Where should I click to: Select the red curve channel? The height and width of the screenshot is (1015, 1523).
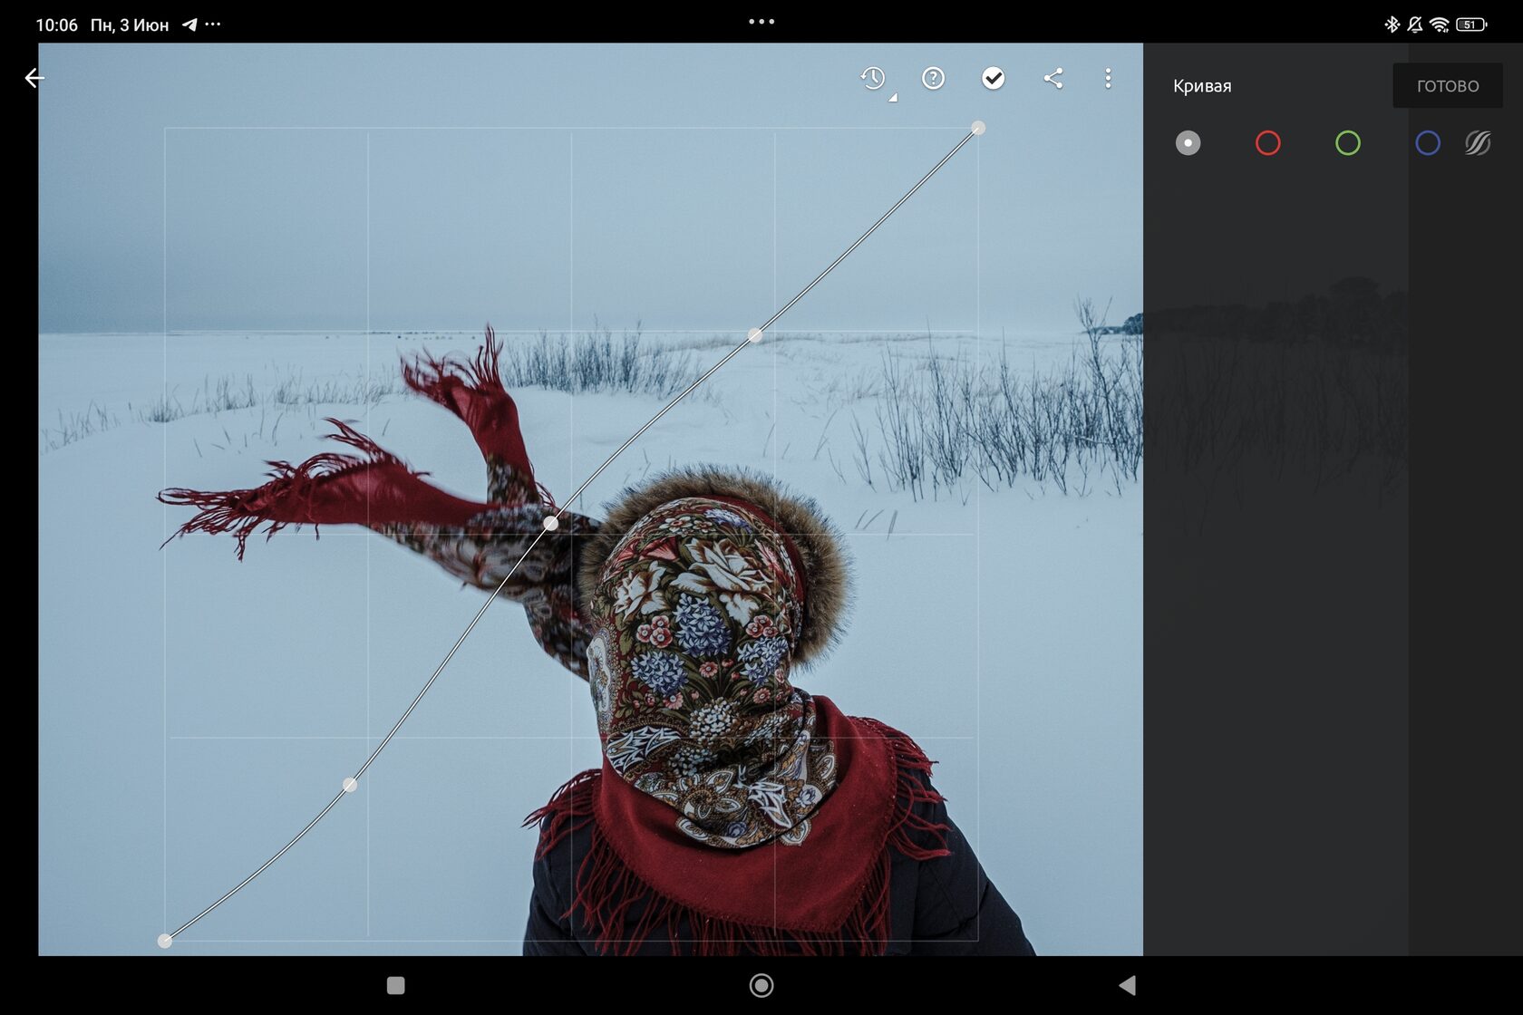coord(1267,143)
